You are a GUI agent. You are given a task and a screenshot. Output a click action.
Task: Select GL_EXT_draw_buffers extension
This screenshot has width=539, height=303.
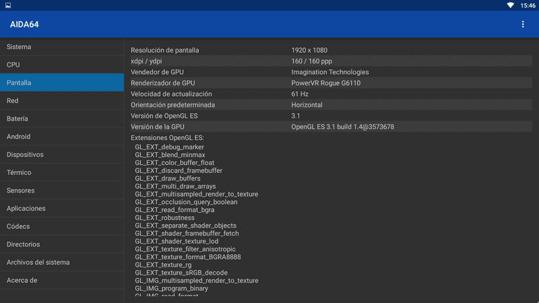[x=167, y=178]
